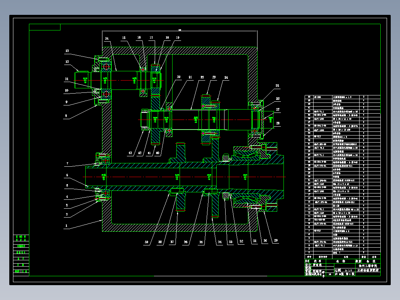Screen dimensions: 400x300
Task: Click part callout number 24
Action: (x=226, y=77)
